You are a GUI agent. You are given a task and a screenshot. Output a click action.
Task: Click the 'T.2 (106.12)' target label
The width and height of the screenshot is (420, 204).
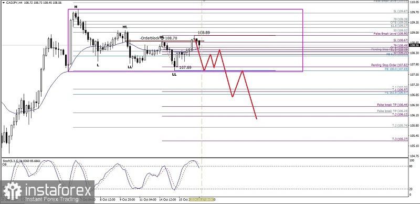[400, 114]
